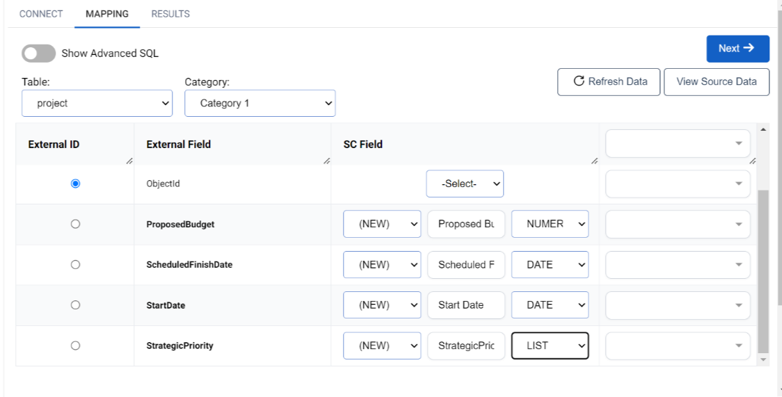Click the SC Field column resize handle
782x397 pixels.
(594, 161)
